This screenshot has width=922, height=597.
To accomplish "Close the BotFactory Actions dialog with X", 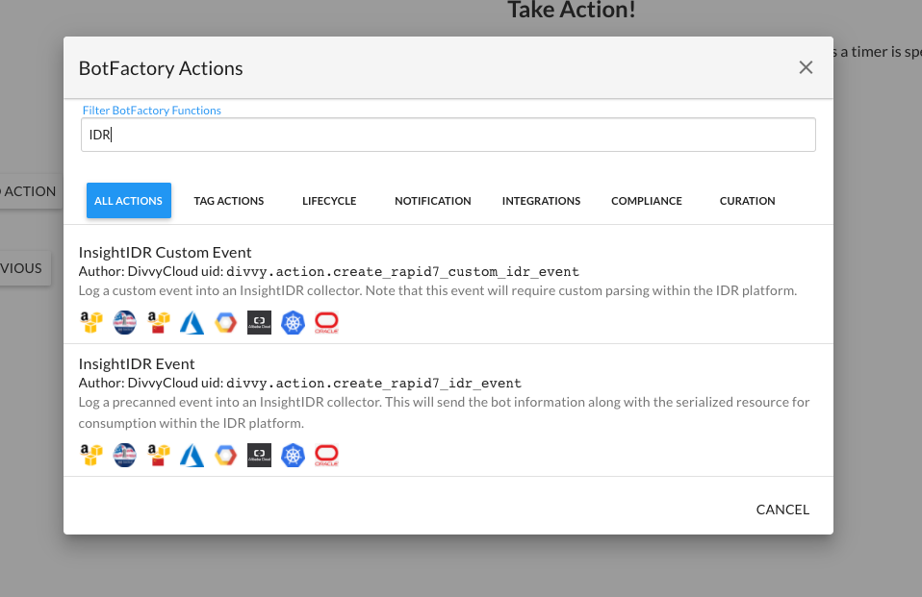I will (x=806, y=67).
